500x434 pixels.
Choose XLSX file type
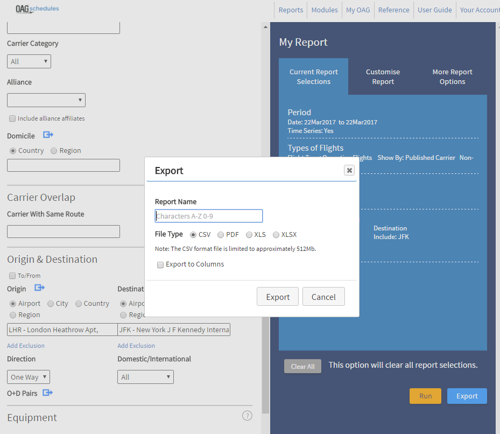(x=276, y=235)
